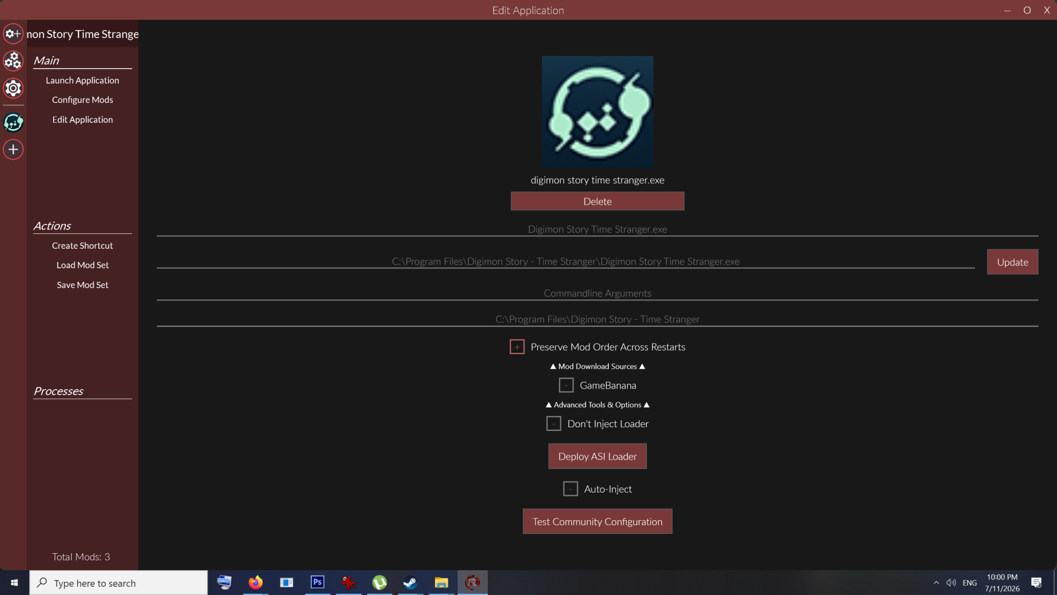
Task: Open the notification center icon
Action: click(x=1037, y=583)
